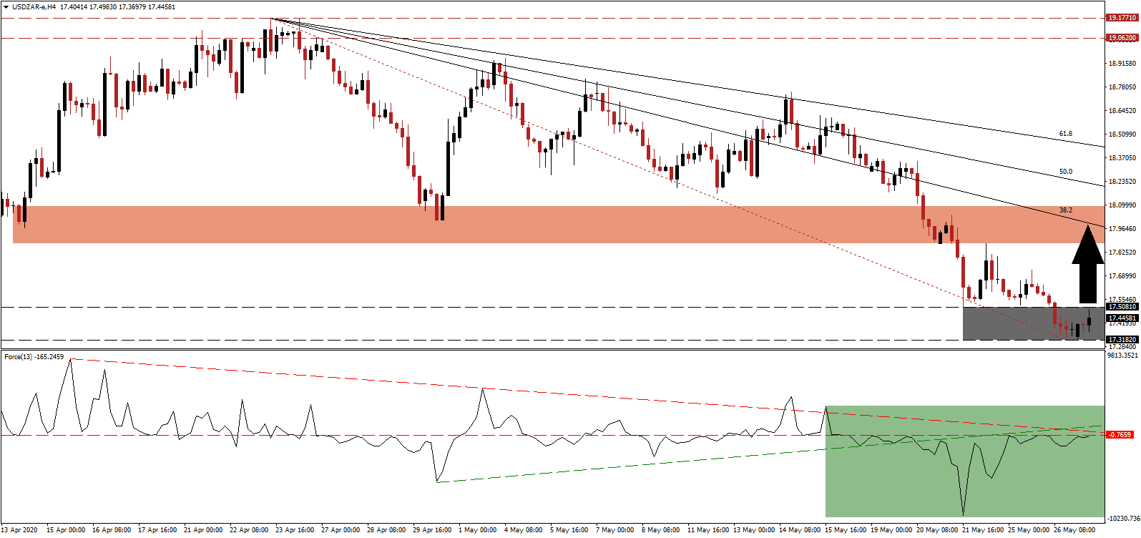Image resolution: width=1141 pixels, height=538 pixels.
Task: Select the current price tag 17.44581
Action: [1122, 318]
